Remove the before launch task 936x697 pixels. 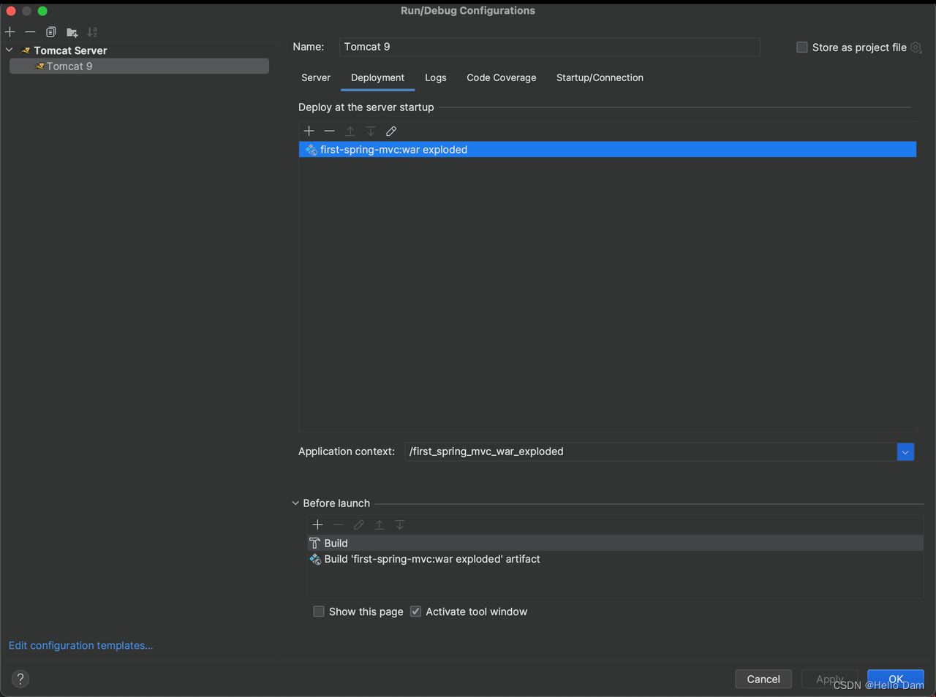(338, 525)
